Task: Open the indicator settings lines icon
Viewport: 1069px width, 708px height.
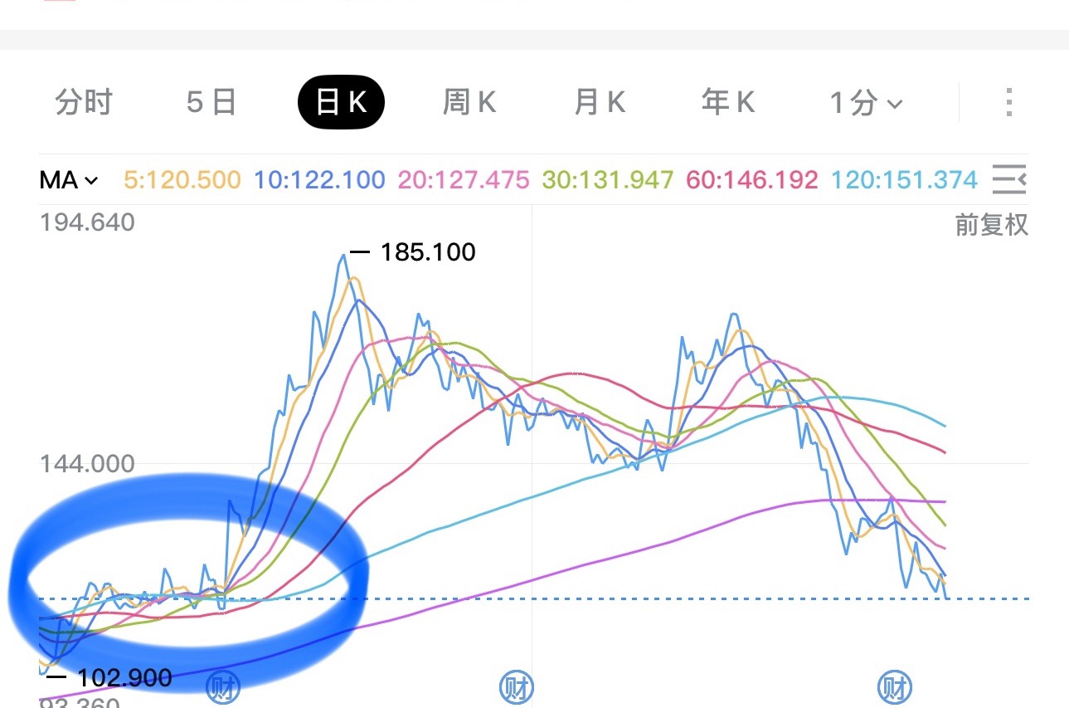Action: click(1008, 179)
